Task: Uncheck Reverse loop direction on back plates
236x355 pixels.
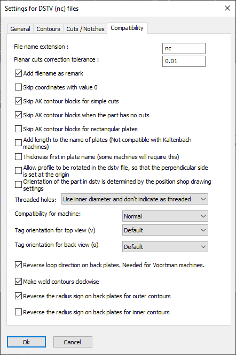Action: tap(18, 265)
